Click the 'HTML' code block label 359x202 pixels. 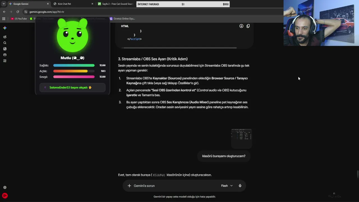pyautogui.click(x=125, y=26)
